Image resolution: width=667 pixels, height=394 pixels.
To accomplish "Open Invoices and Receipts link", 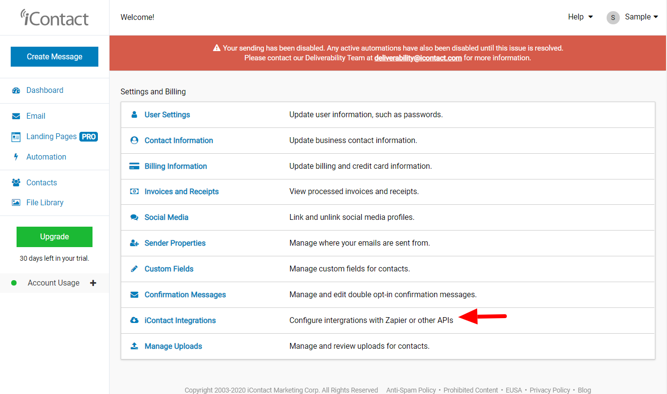I will [x=182, y=192].
